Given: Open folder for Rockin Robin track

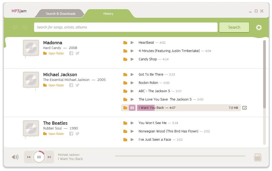Looking at the screenshot, I should click(125, 83).
